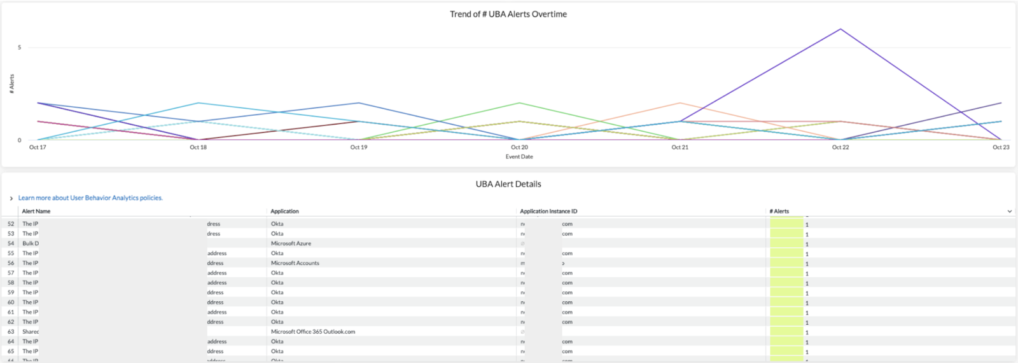Select the Oct 22 date label

pos(840,147)
